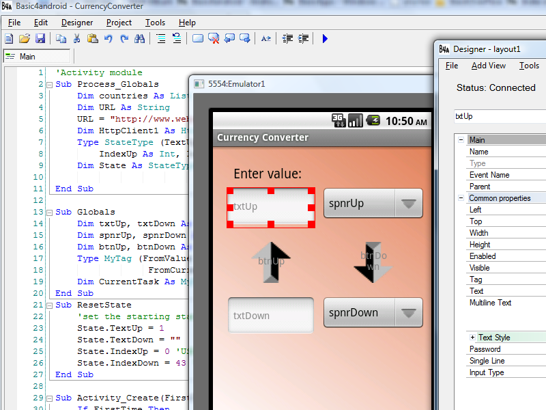Click the txtDown text field

coord(270,316)
